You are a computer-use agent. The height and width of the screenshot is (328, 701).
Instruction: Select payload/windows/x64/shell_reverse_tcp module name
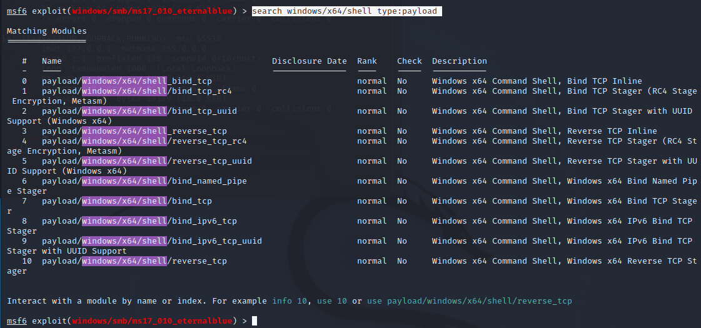coord(134,131)
